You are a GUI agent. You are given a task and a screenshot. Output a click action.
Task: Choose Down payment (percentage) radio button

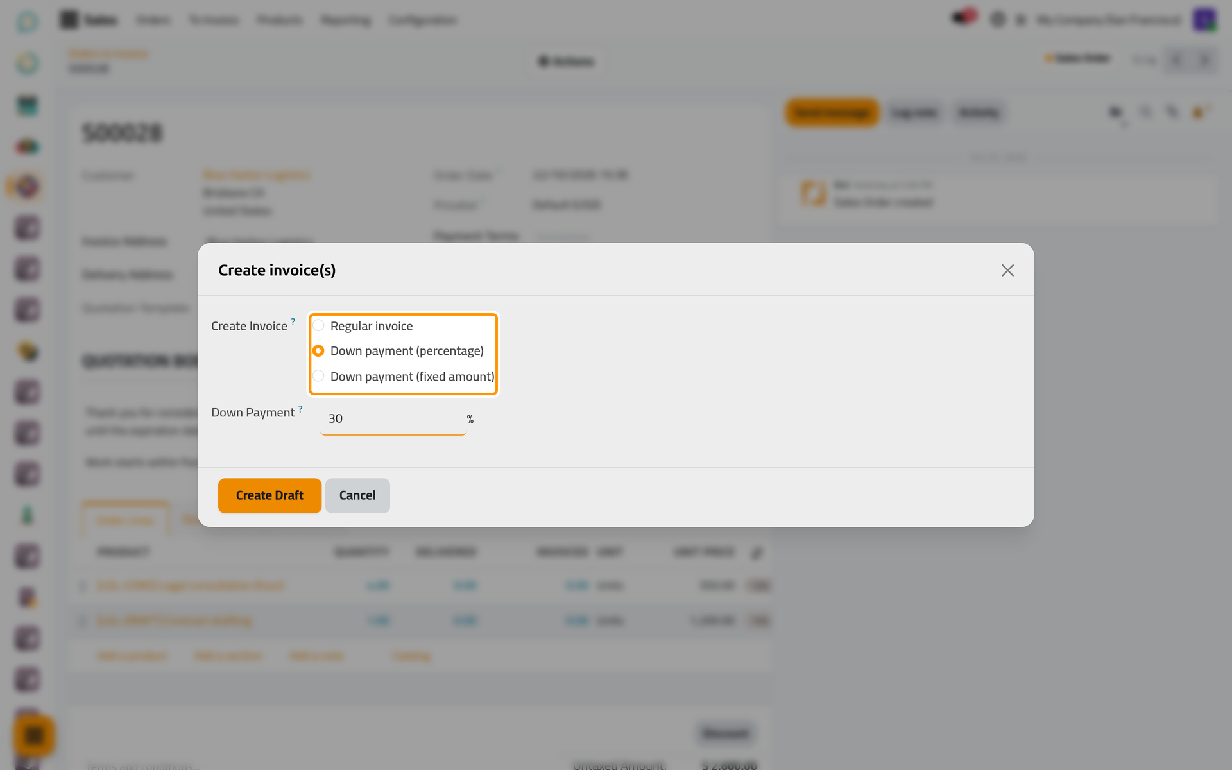click(318, 351)
